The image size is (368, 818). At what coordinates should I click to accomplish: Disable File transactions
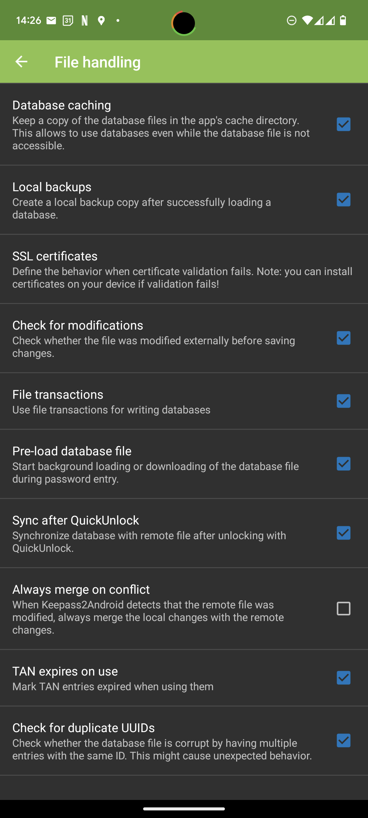tap(343, 402)
